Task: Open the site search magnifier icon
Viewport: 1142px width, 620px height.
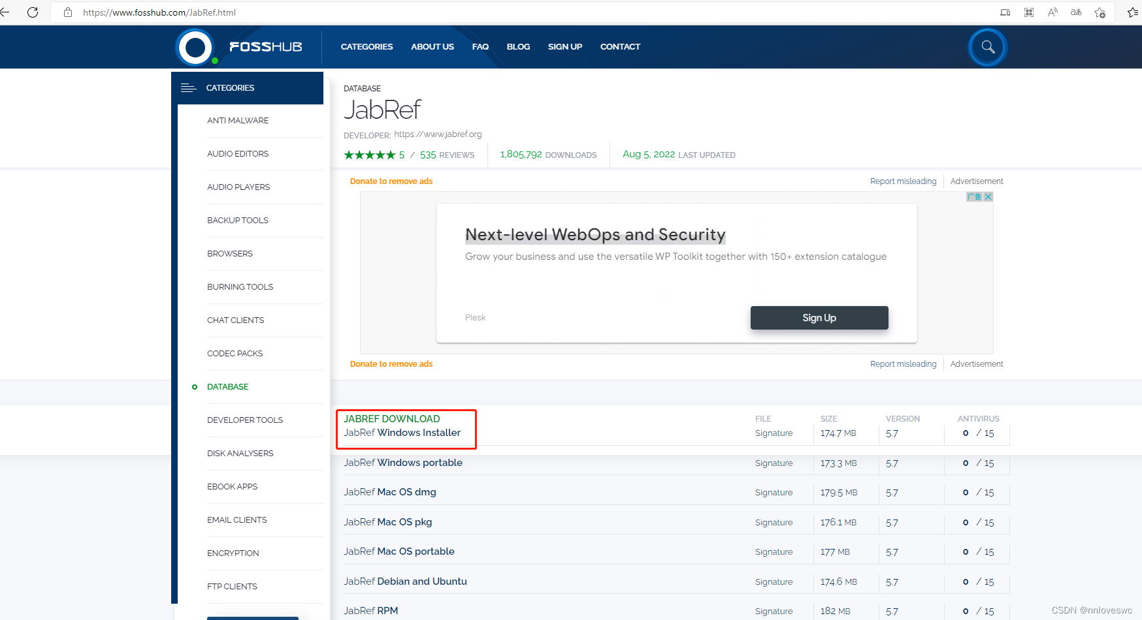Action: tap(988, 47)
